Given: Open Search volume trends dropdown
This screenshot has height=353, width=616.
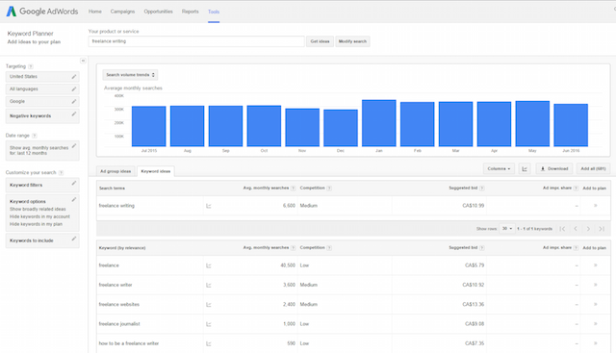Looking at the screenshot, I should coord(131,75).
